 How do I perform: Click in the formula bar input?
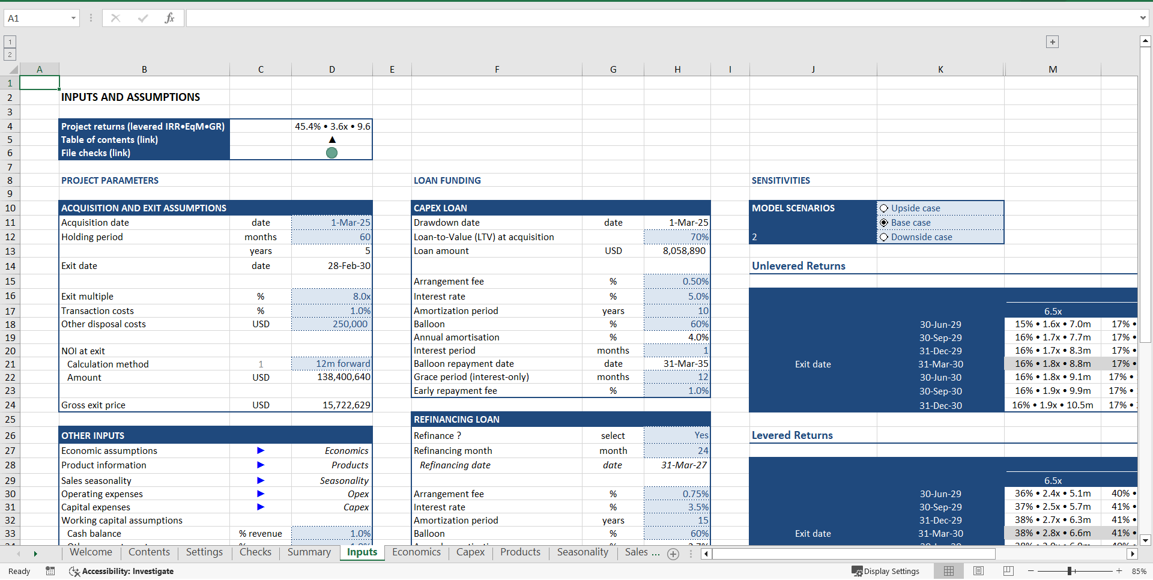coord(661,18)
